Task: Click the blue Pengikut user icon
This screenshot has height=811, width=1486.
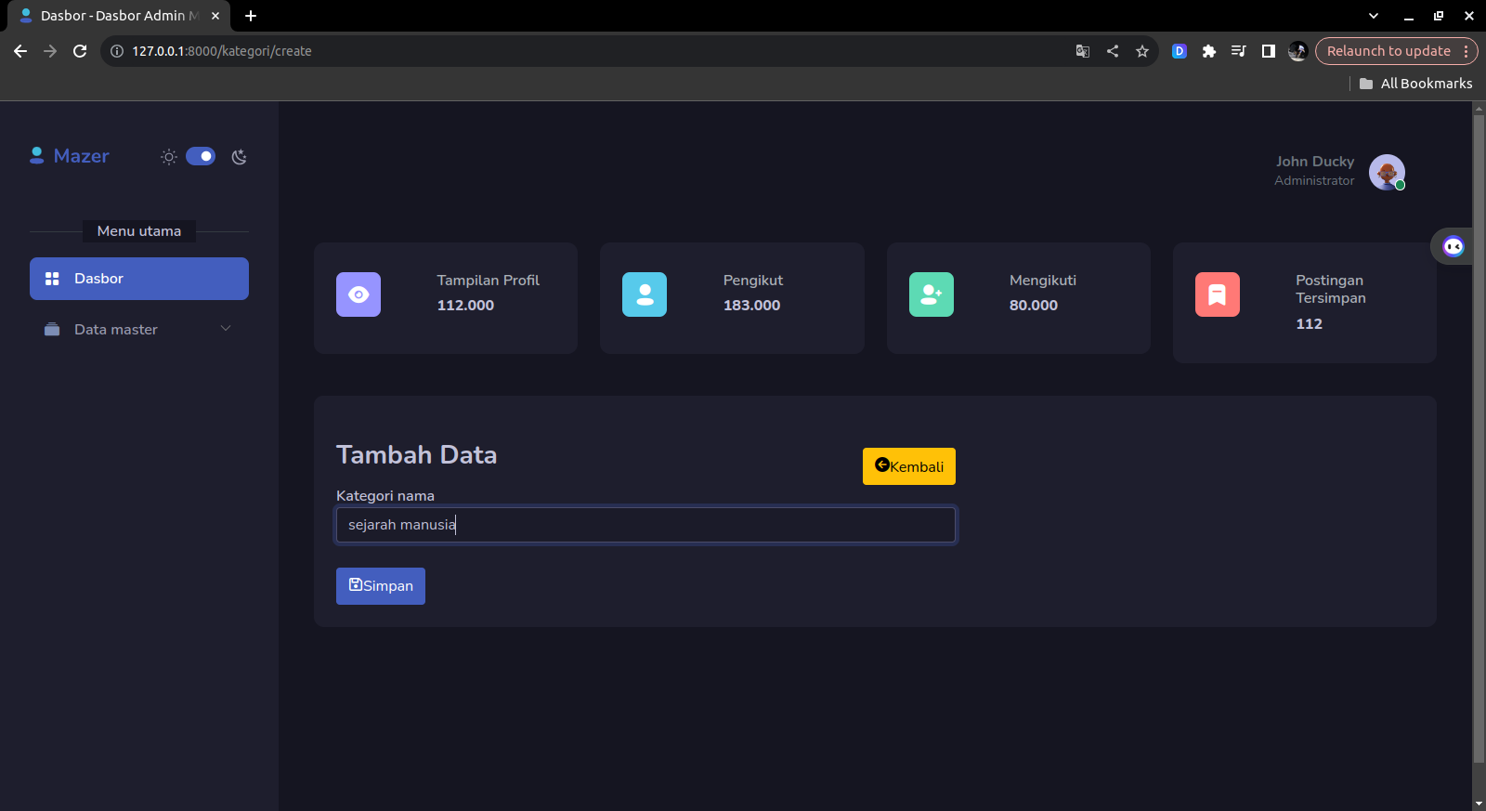Action: pyautogui.click(x=644, y=294)
